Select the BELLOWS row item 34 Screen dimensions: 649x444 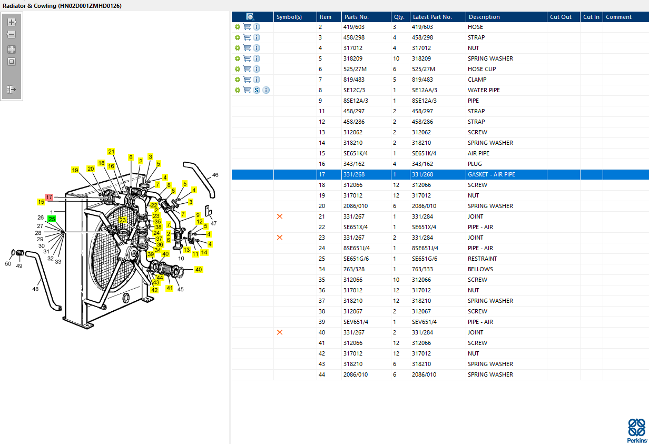pos(440,269)
